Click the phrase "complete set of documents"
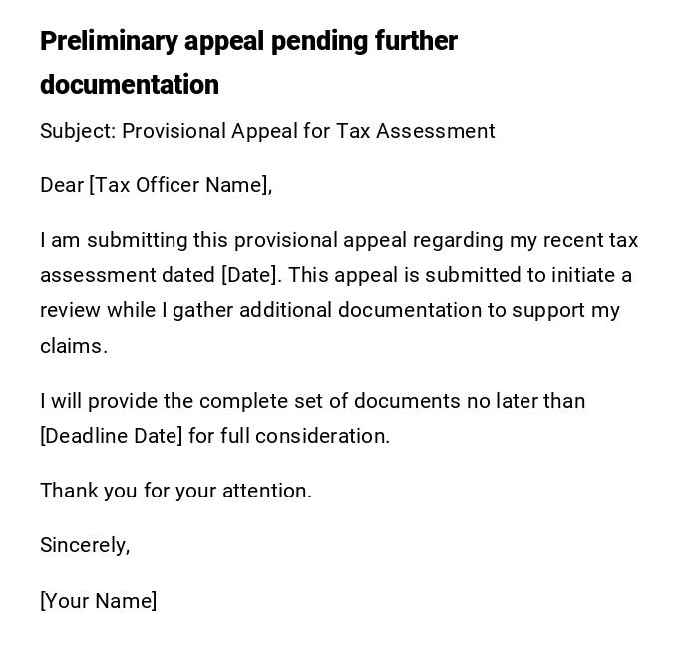 [x=317, y=401]
